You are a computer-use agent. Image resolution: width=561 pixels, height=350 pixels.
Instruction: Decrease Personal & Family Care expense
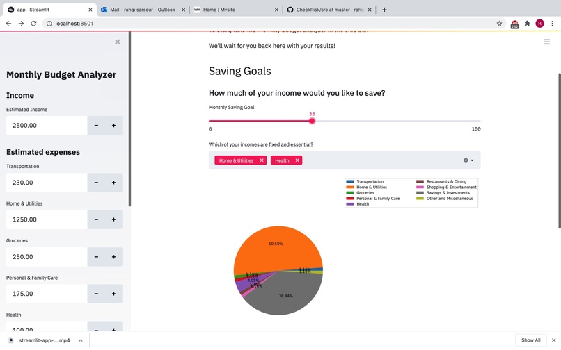coord(96,294)
